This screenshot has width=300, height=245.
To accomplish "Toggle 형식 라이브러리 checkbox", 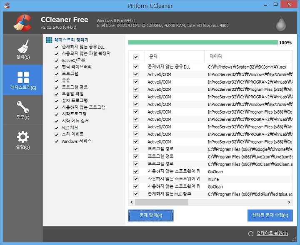I will click(57, 67).
